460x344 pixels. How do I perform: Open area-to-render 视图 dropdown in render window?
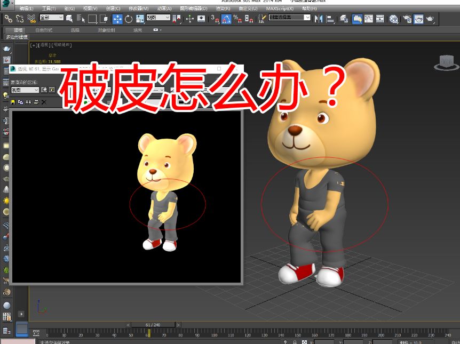25,90
